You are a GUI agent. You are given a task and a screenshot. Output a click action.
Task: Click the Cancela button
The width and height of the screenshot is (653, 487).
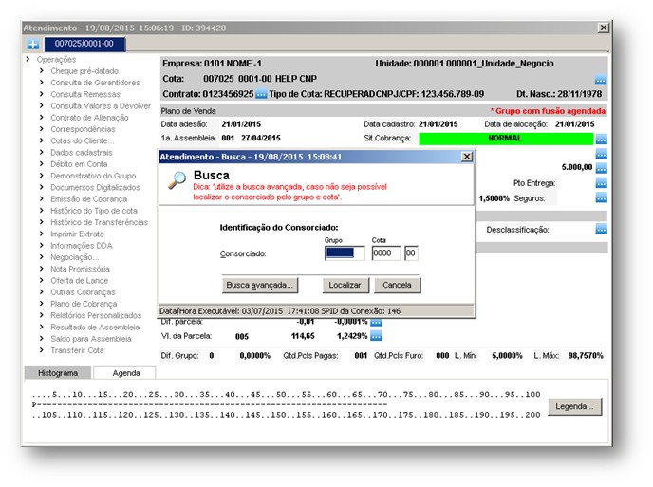point(398,286)
